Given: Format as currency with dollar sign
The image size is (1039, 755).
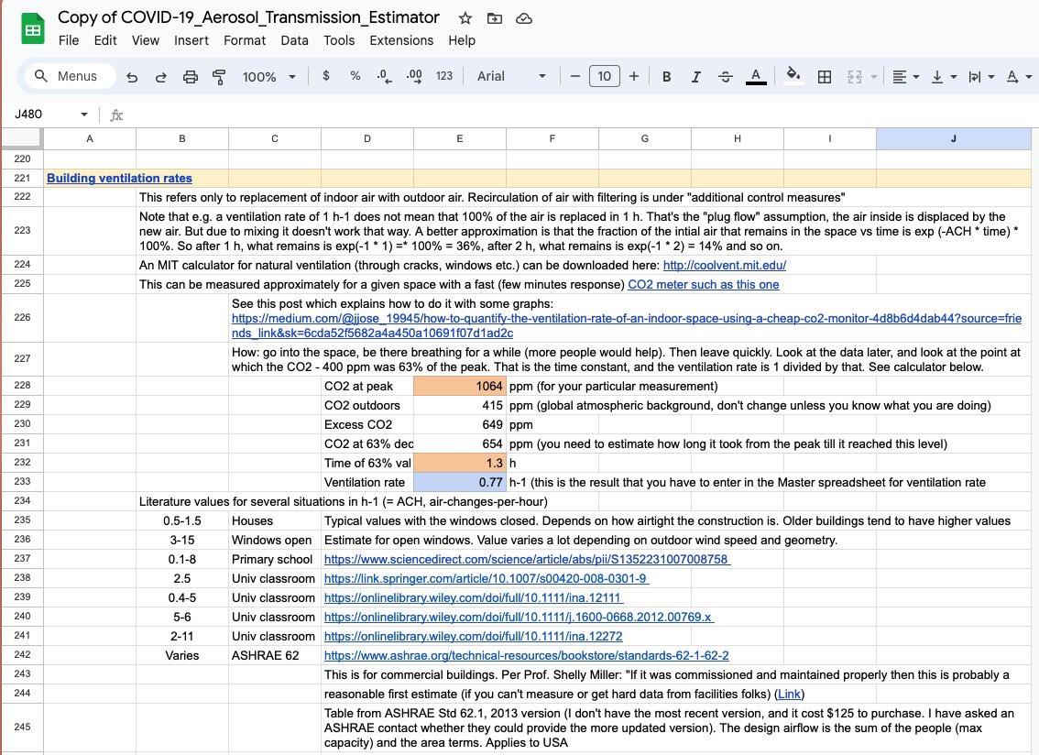Looking at the screenshot, I should pos(326,76).
